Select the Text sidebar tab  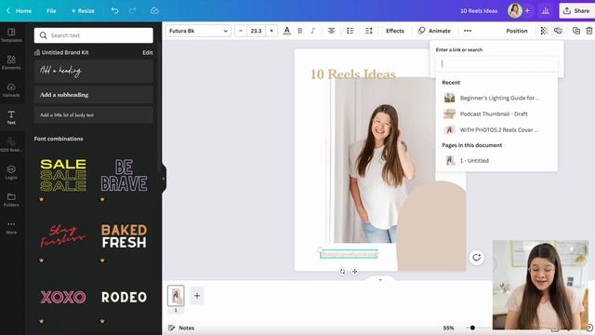coord(11,117)
